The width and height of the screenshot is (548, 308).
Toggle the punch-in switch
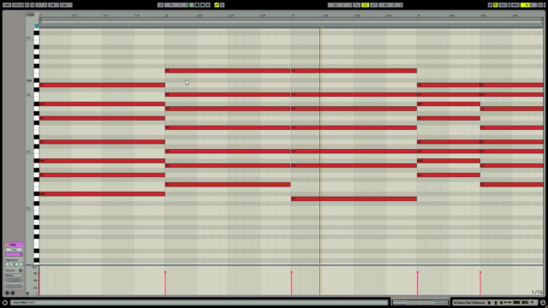coord(356,5)
